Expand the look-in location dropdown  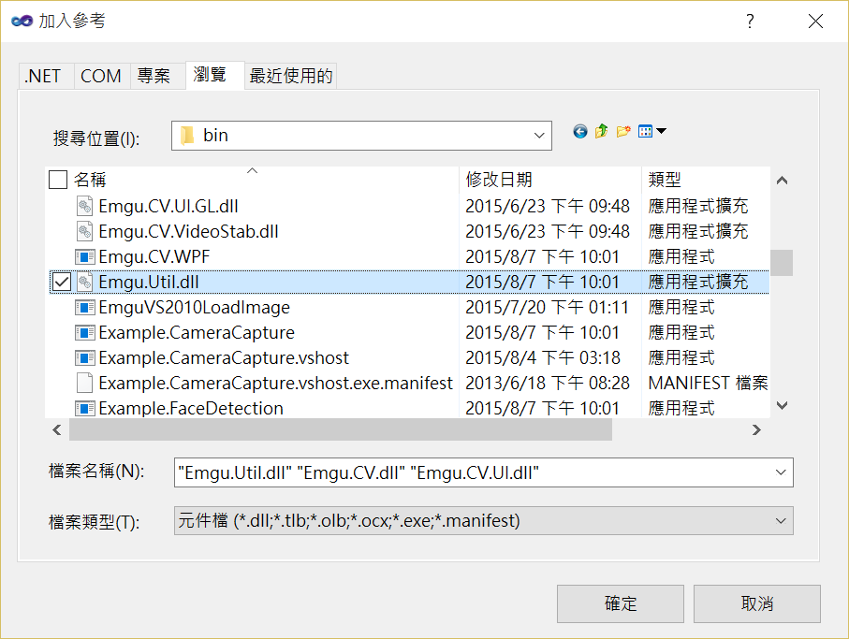coord(539,136)
